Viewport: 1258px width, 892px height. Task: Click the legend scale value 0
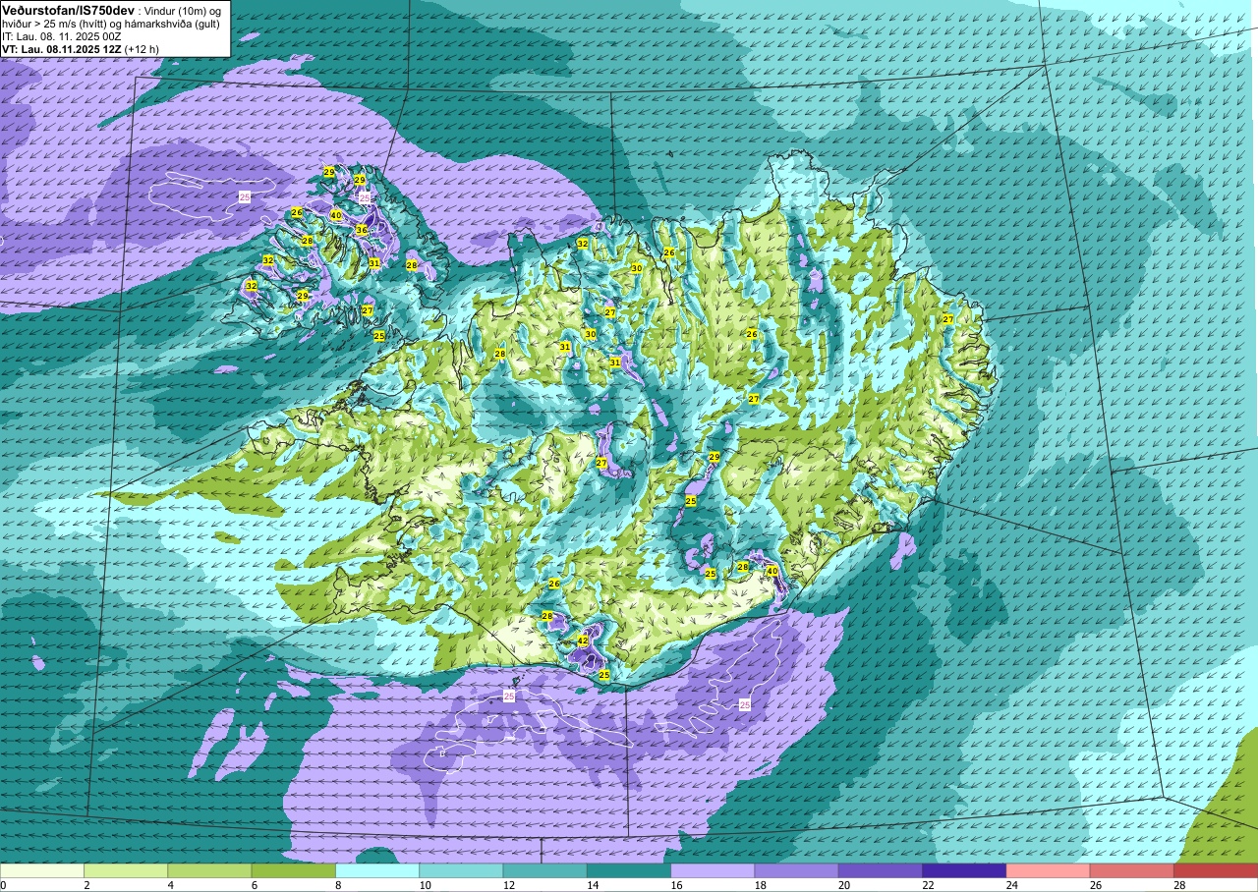coord(3,884)
